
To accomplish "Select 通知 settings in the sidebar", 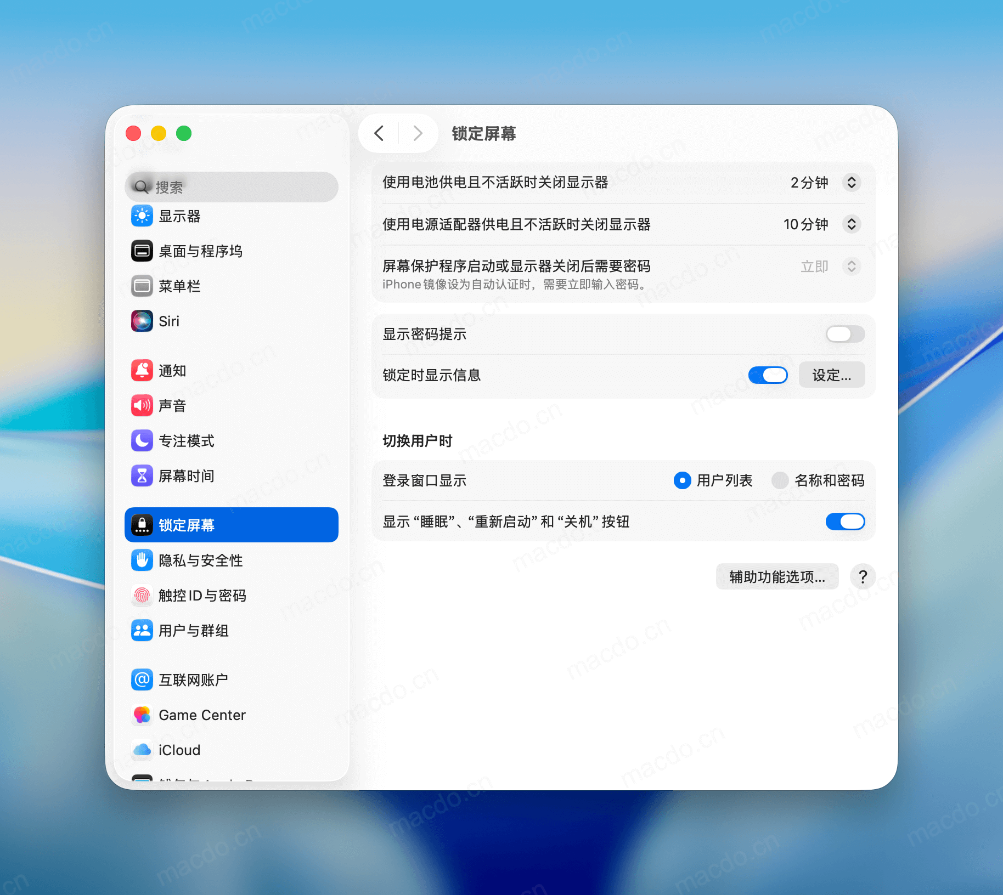I will [172, 371].
